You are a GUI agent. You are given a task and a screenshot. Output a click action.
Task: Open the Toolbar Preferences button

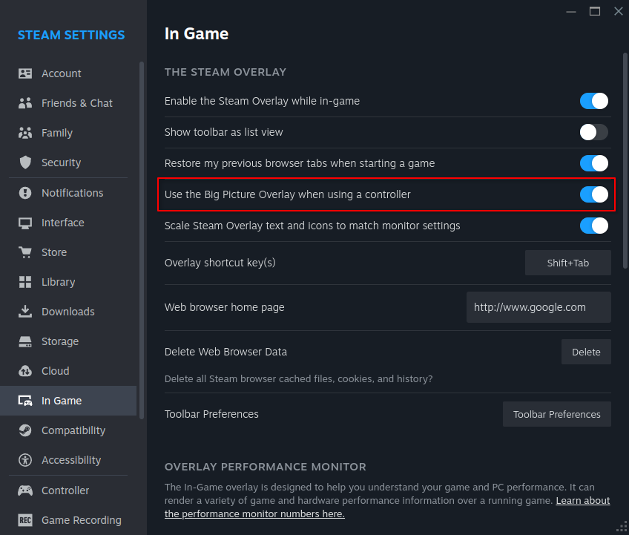click(557, 414)
